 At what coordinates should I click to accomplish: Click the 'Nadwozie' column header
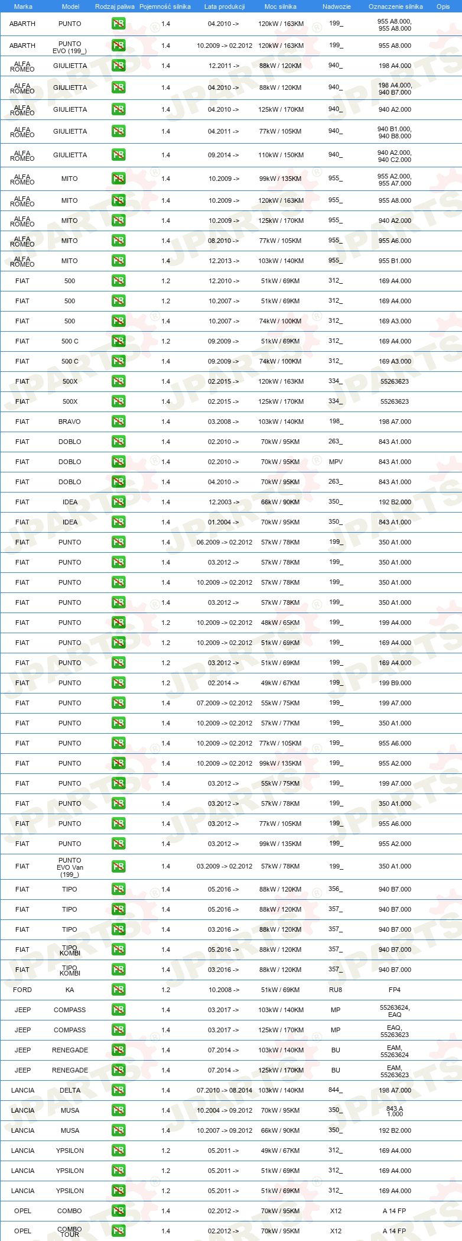(337, 7)
